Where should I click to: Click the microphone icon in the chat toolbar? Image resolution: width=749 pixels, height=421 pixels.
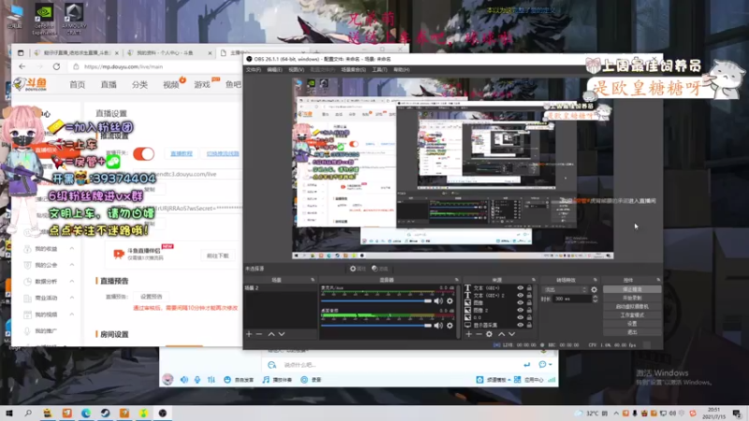pyautogui.click(x=198, y=380)
